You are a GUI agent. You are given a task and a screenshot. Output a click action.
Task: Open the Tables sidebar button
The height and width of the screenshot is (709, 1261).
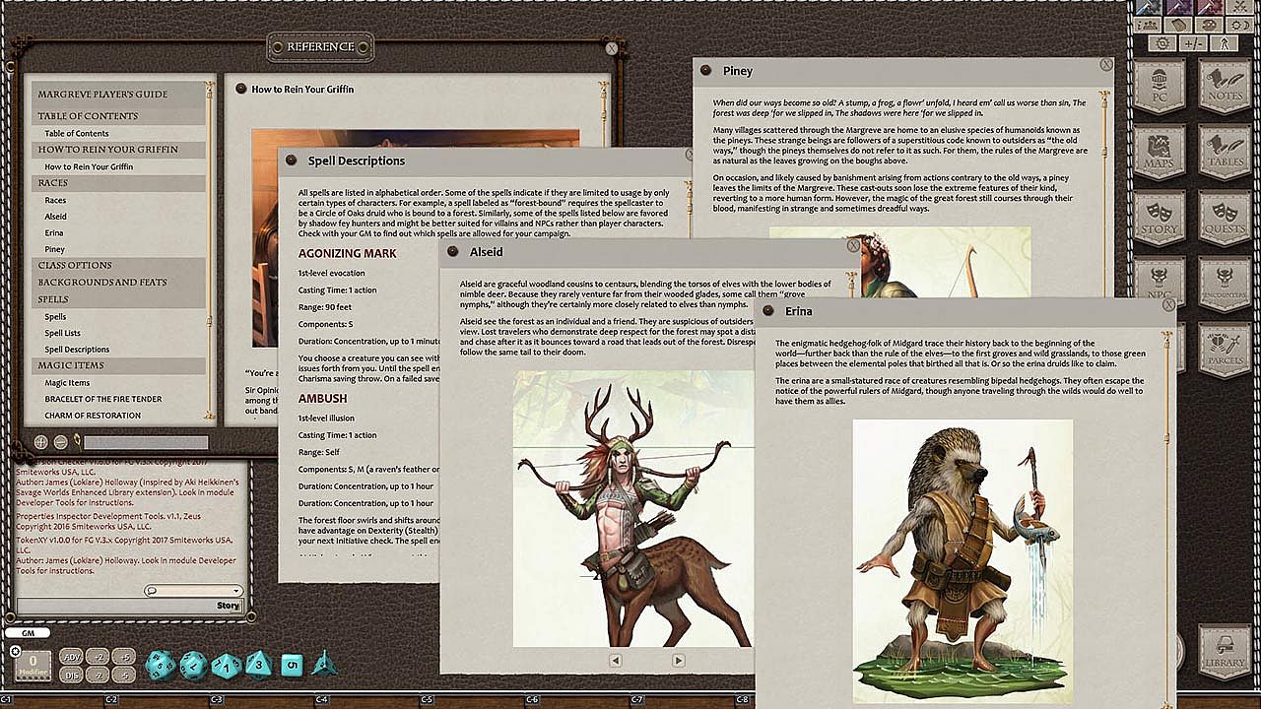tap(1226, 151)
